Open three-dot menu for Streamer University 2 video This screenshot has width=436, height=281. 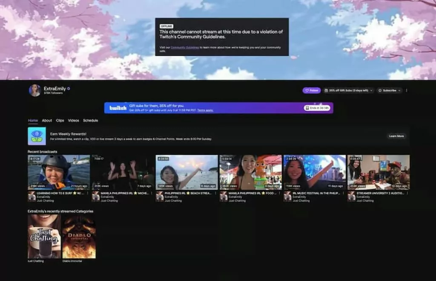coord(407,193)
